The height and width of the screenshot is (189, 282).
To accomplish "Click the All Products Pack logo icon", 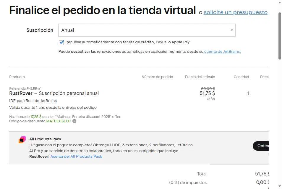I will (x=22, y=140).
